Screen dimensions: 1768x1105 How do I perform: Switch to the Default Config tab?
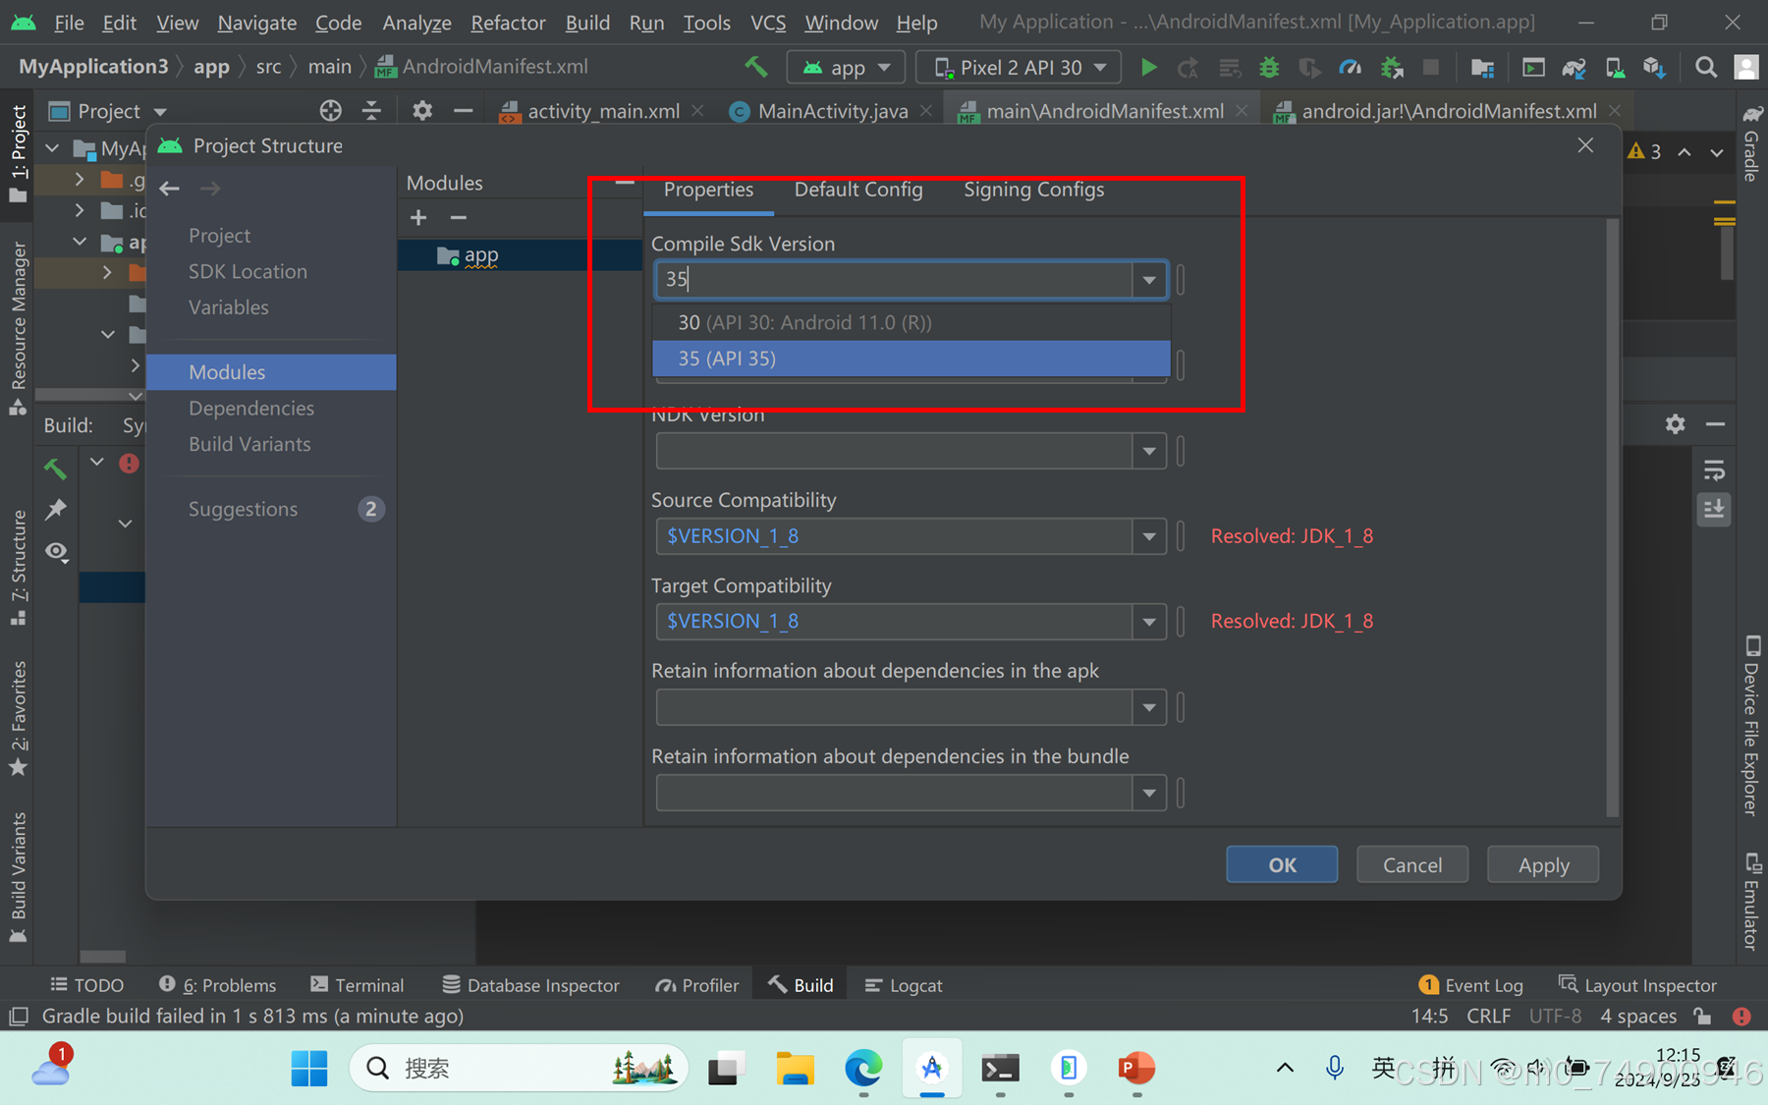click(x=857, y=190)
